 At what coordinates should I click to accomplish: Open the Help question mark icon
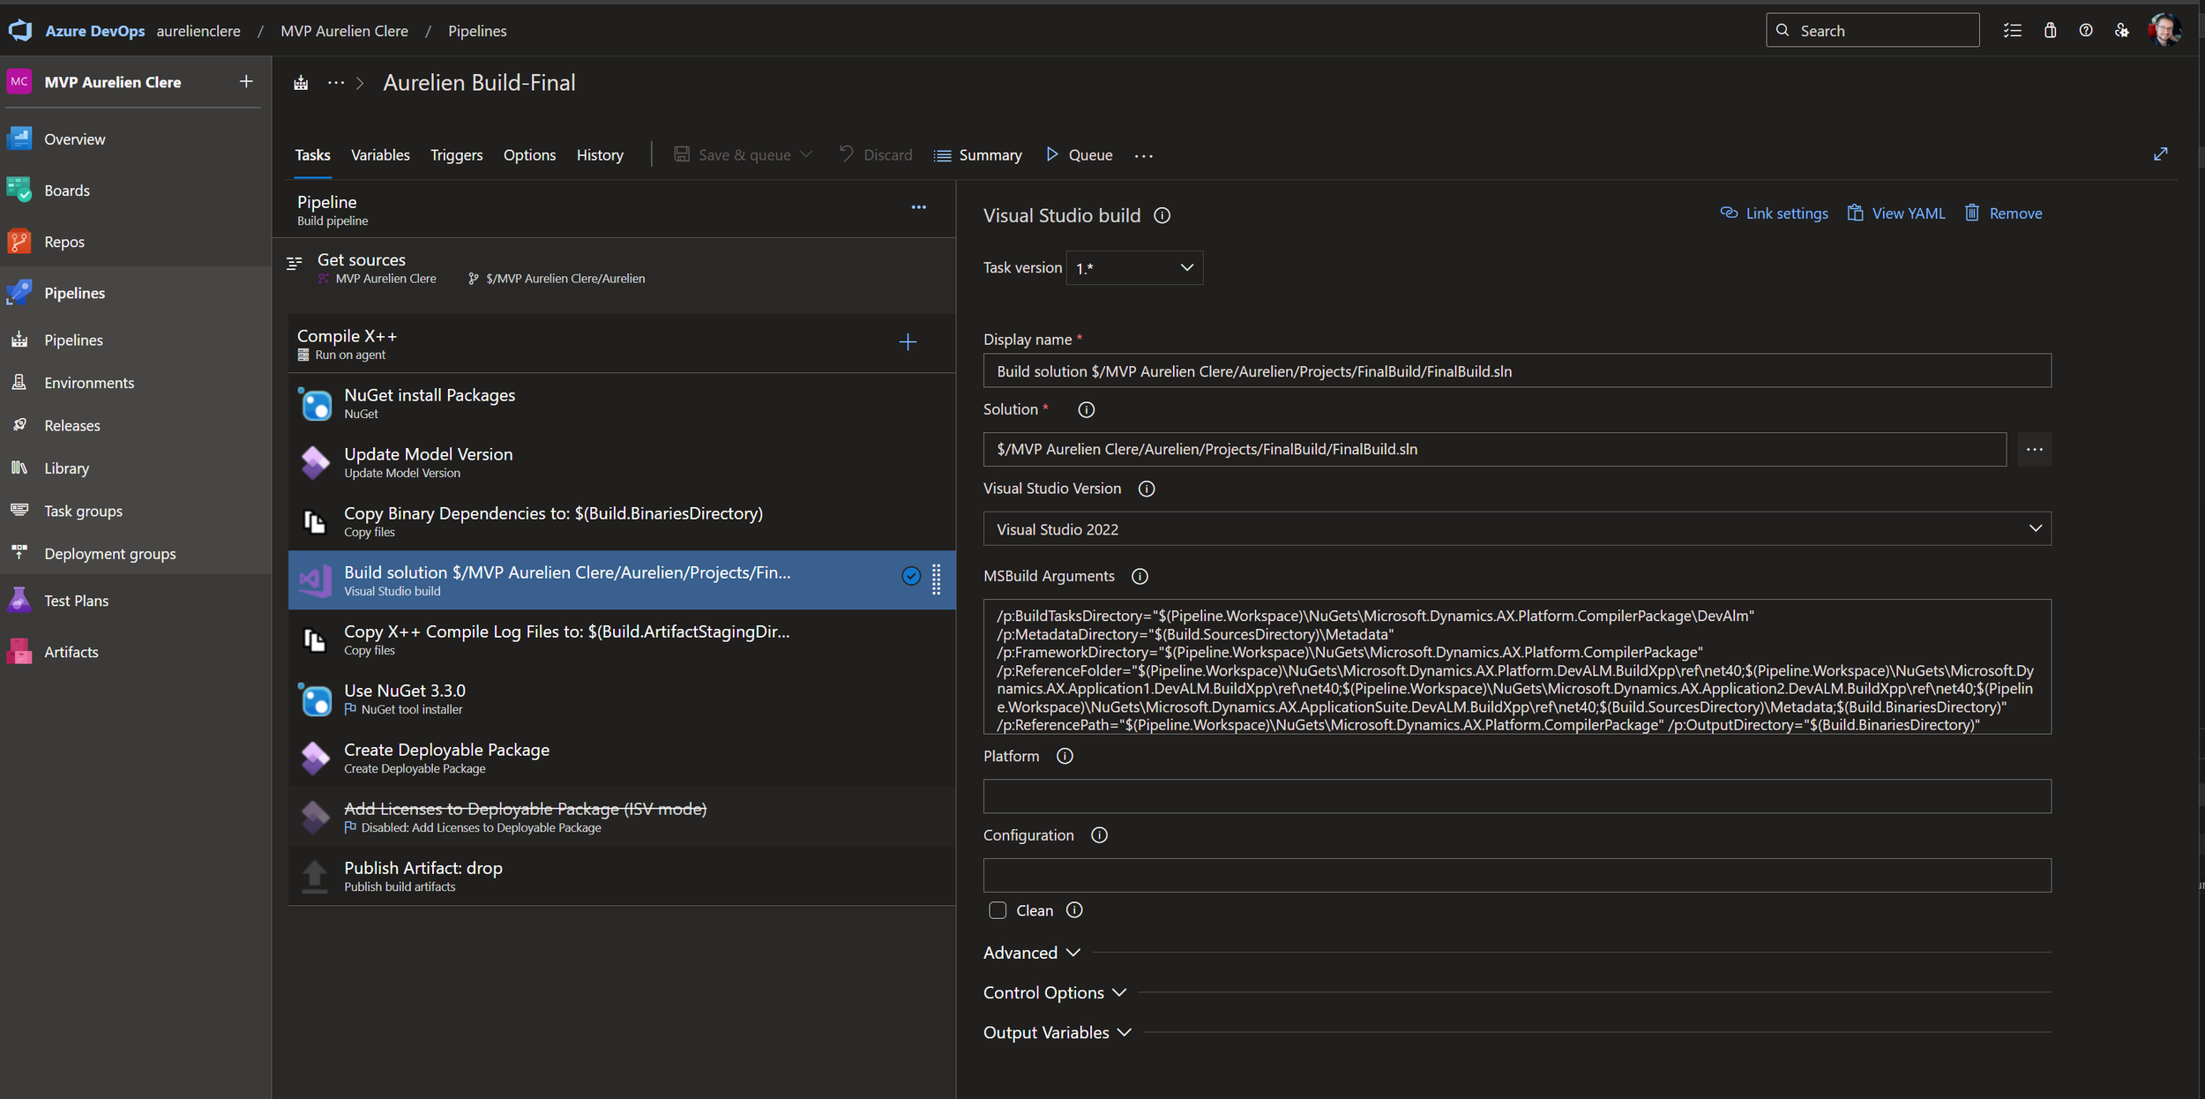pos(2086,31)
